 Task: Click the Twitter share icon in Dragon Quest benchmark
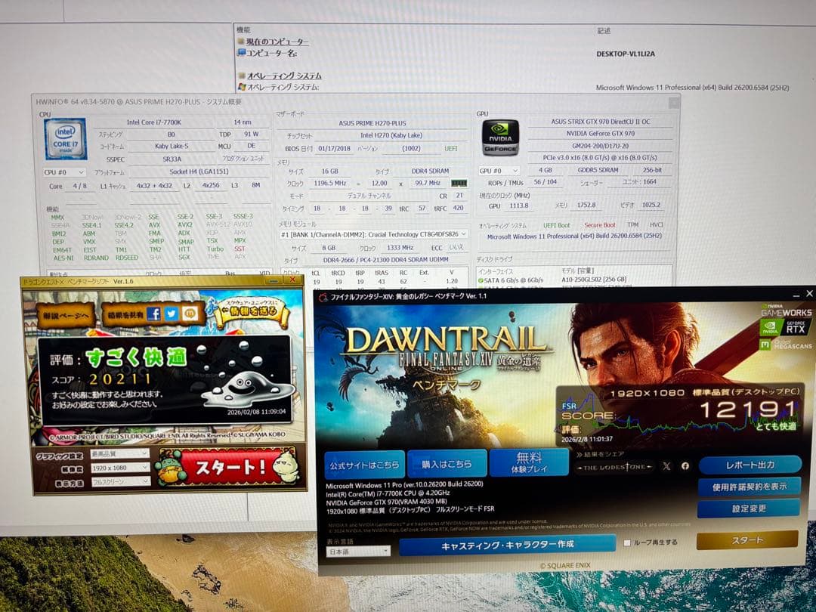(172, 314)
